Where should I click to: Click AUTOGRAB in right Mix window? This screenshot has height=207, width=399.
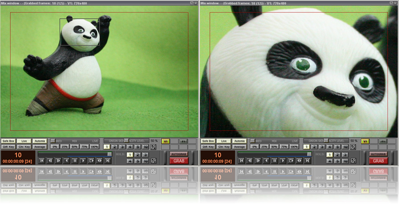point(378,154)
